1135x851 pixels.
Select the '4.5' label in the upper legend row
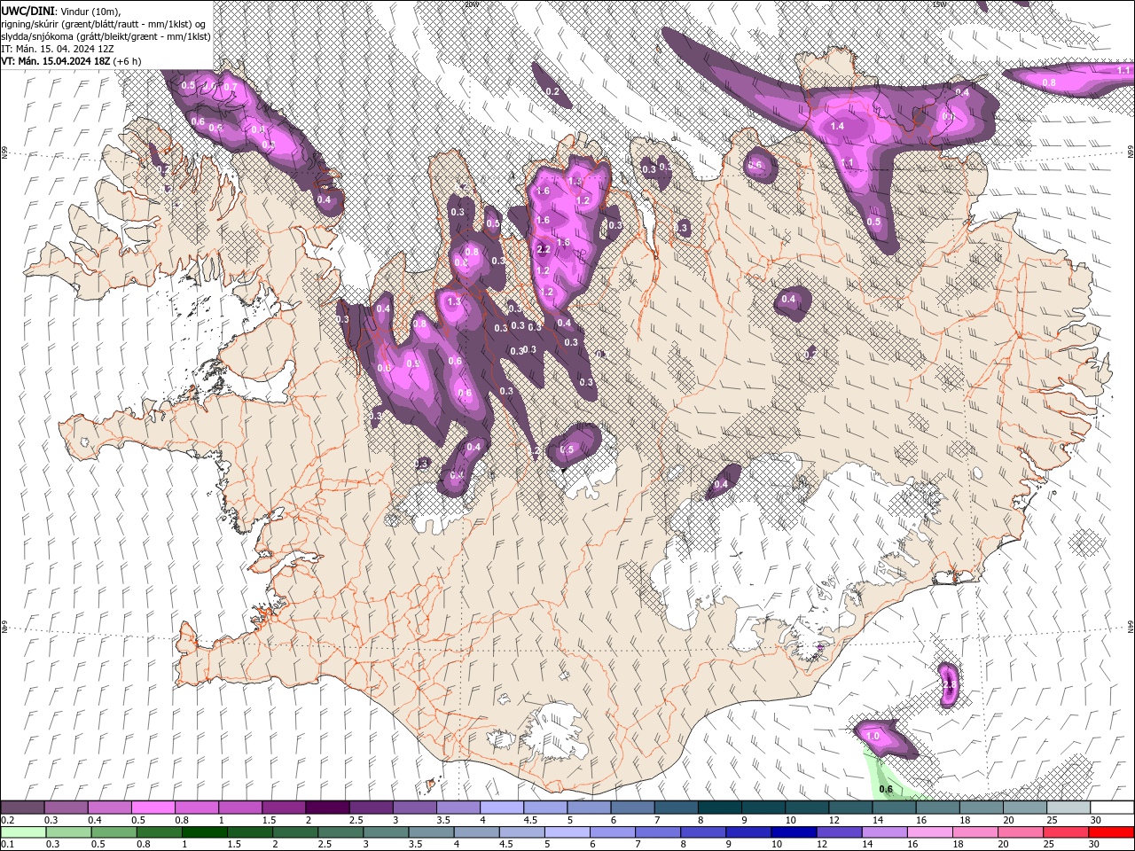click(x=530, y=820)
